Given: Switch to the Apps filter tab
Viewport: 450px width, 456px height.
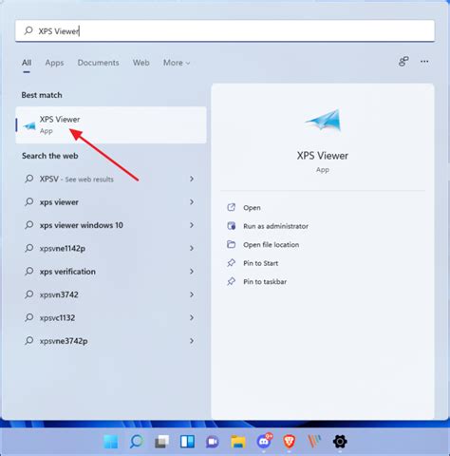Looking at the screenshot, I should (54, 63).
